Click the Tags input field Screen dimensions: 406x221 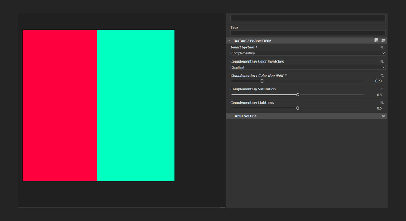[308, 33]
